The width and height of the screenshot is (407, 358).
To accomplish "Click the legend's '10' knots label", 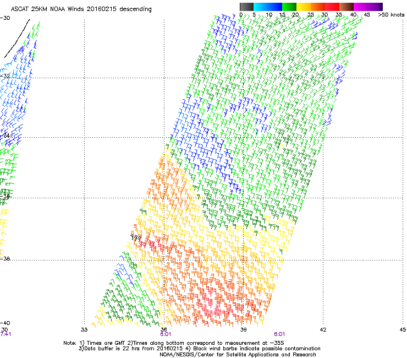I will 269,15.
